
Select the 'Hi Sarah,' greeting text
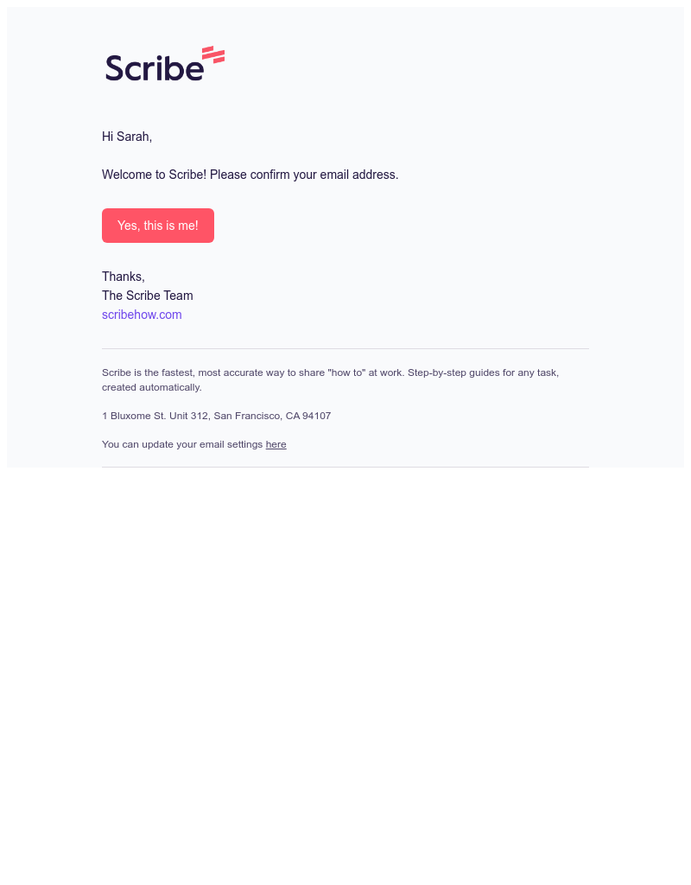coord(126,137)
